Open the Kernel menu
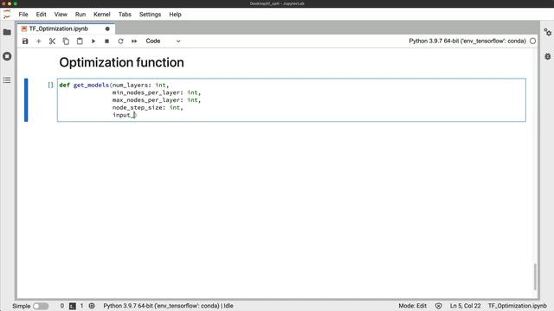The width and height of the screenshot is (554, 311). [x=102, y=15]
